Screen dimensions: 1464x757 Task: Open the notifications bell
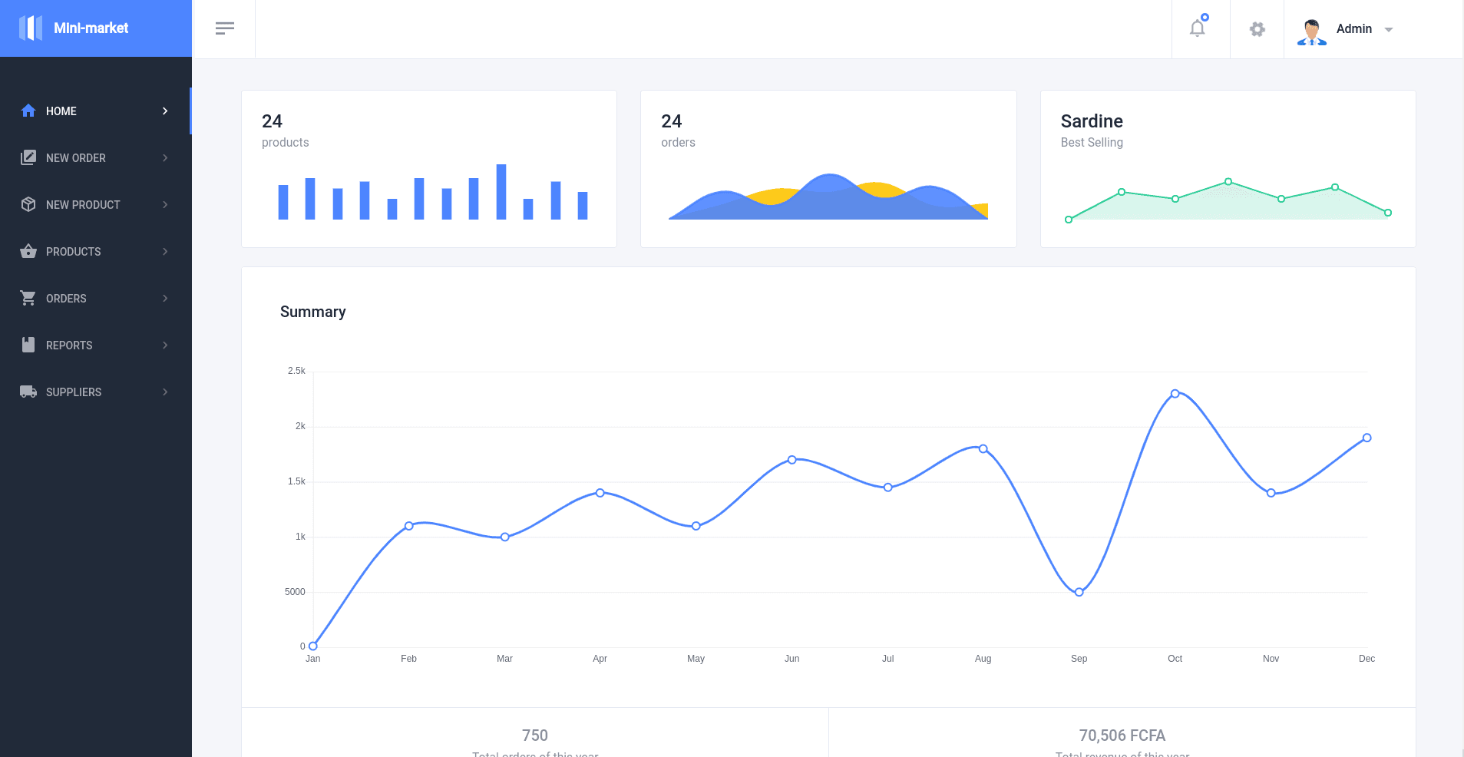coord(1198,28)
